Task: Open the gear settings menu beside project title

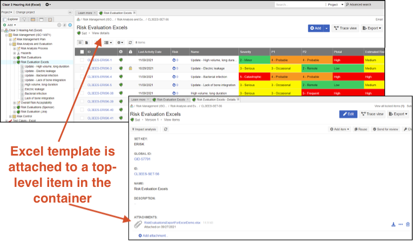Action: tap(48, 4)
